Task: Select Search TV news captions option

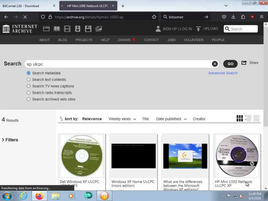Action: (x=29, y=86)
